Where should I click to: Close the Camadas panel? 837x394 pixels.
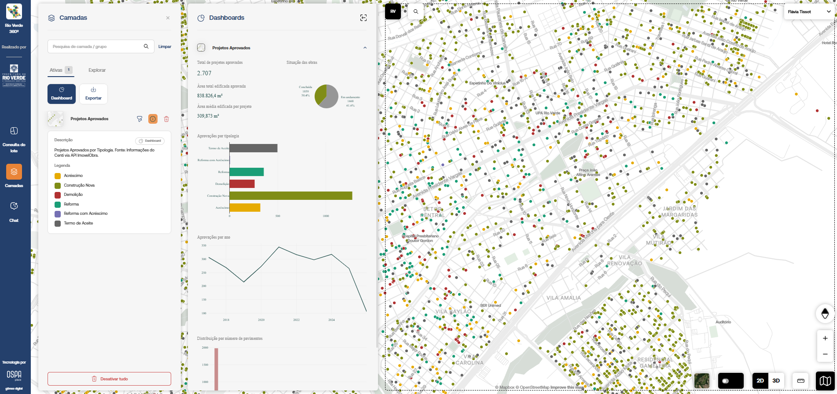[168, 18]
